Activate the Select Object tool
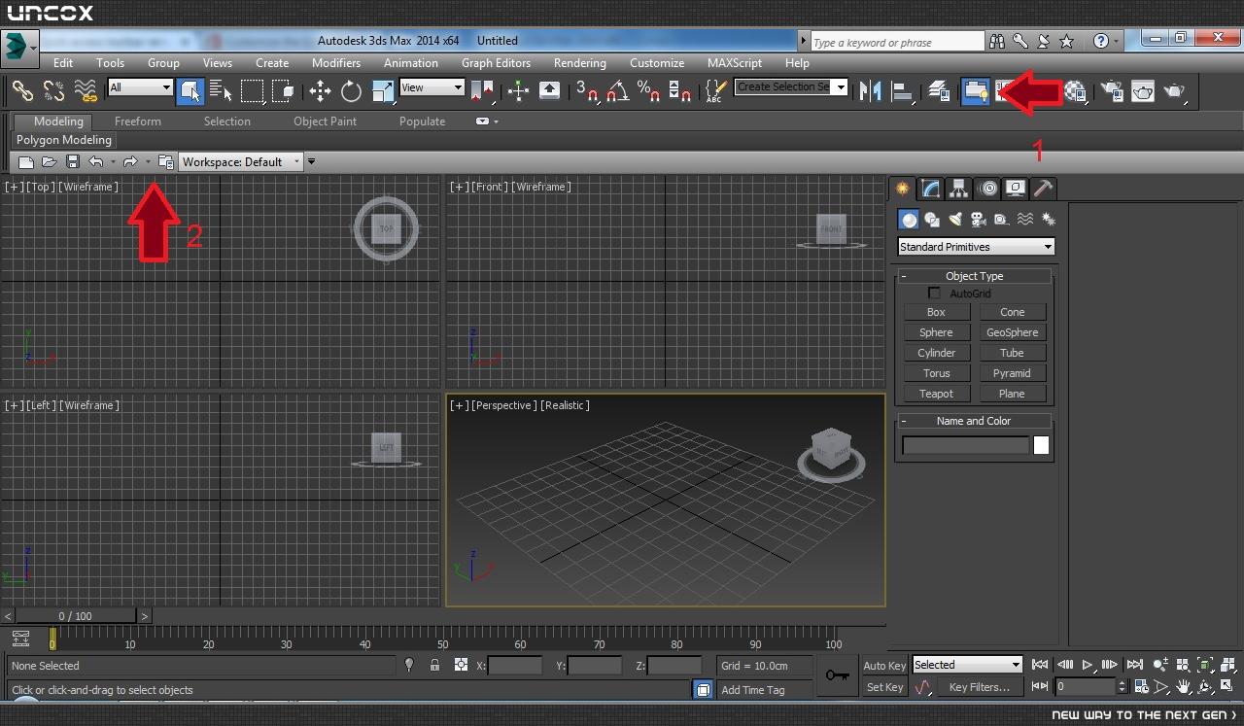 (x=190, y=90)
